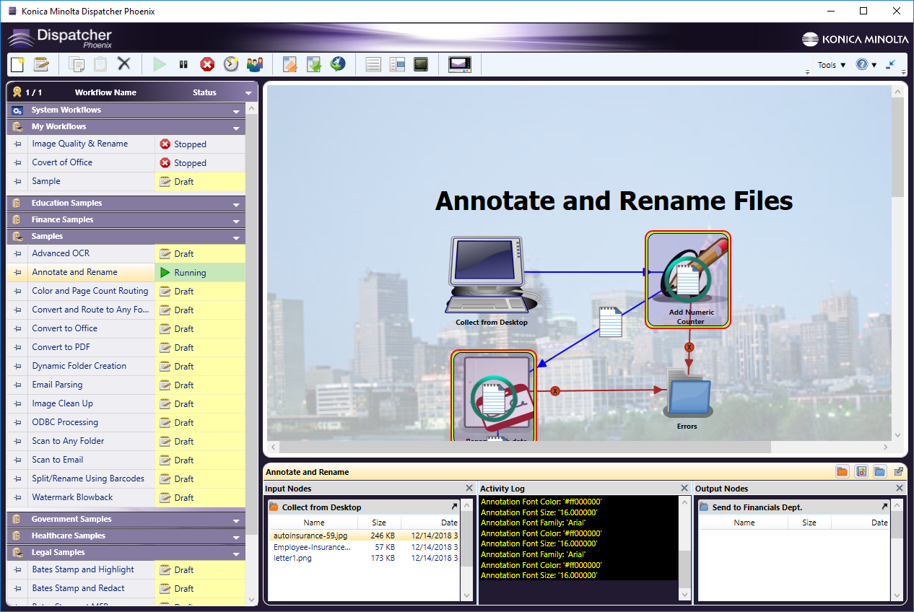Select the Advanced OCR workflow

[126, 254]
